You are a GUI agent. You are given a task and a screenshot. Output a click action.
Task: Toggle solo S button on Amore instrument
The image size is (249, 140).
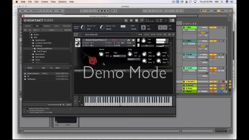[139, 40]
